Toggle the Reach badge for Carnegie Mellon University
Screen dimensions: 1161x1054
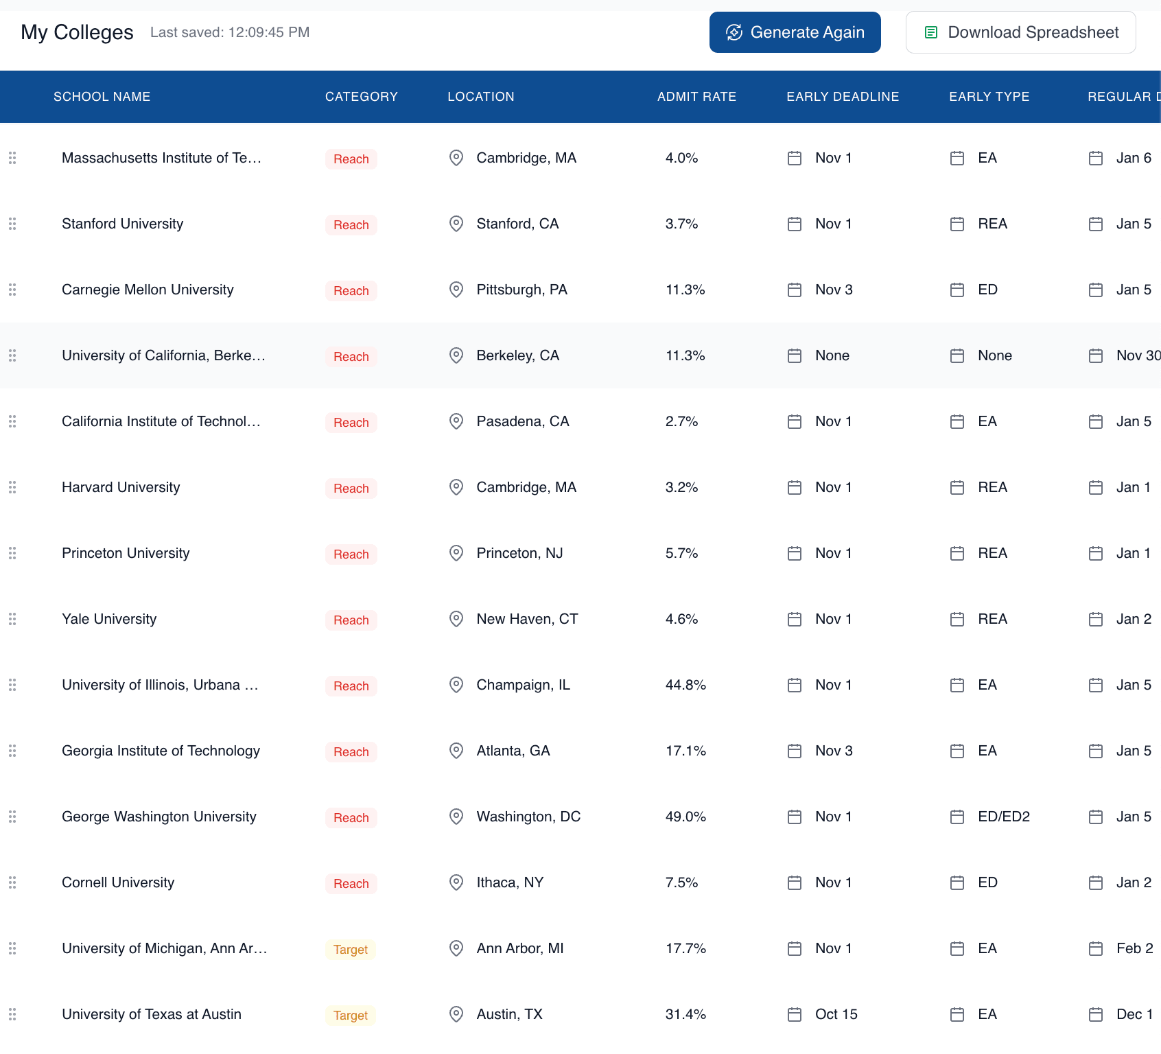pyautogui.click(x=351, y=290)
